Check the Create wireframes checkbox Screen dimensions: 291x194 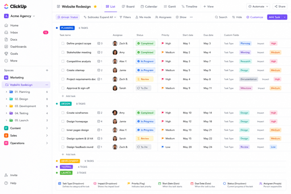click(x=63, y=113)
